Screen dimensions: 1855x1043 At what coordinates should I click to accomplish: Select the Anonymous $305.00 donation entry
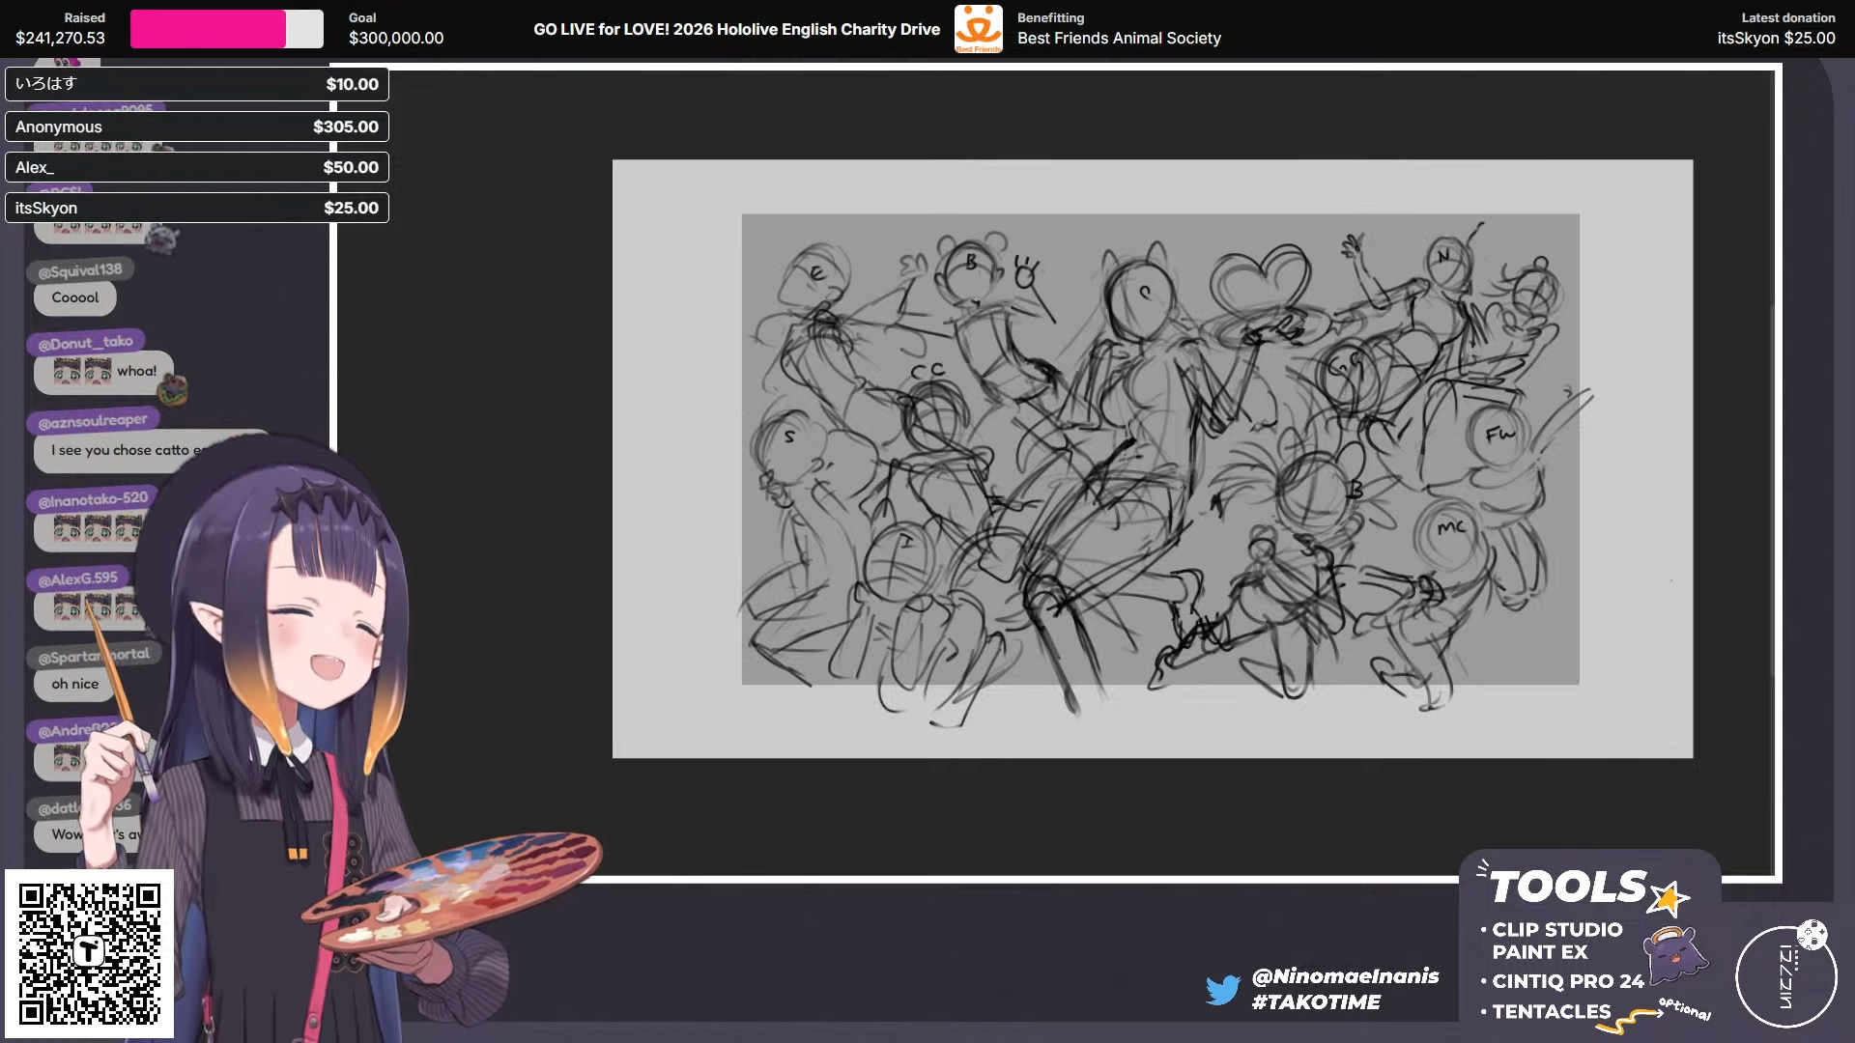pyautogui.click(x=197, y=127)
